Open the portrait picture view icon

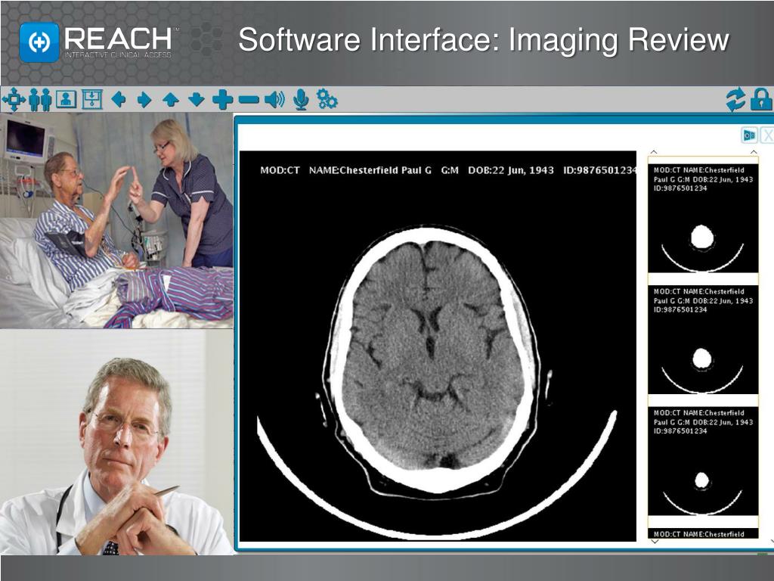pos(67,99)
